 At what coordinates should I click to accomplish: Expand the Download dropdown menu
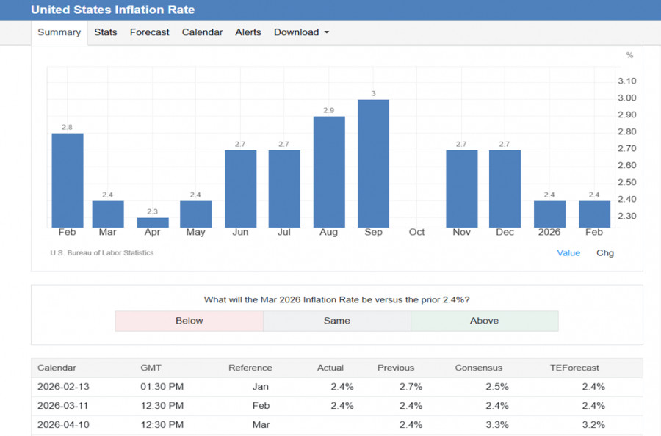[301, 32]
